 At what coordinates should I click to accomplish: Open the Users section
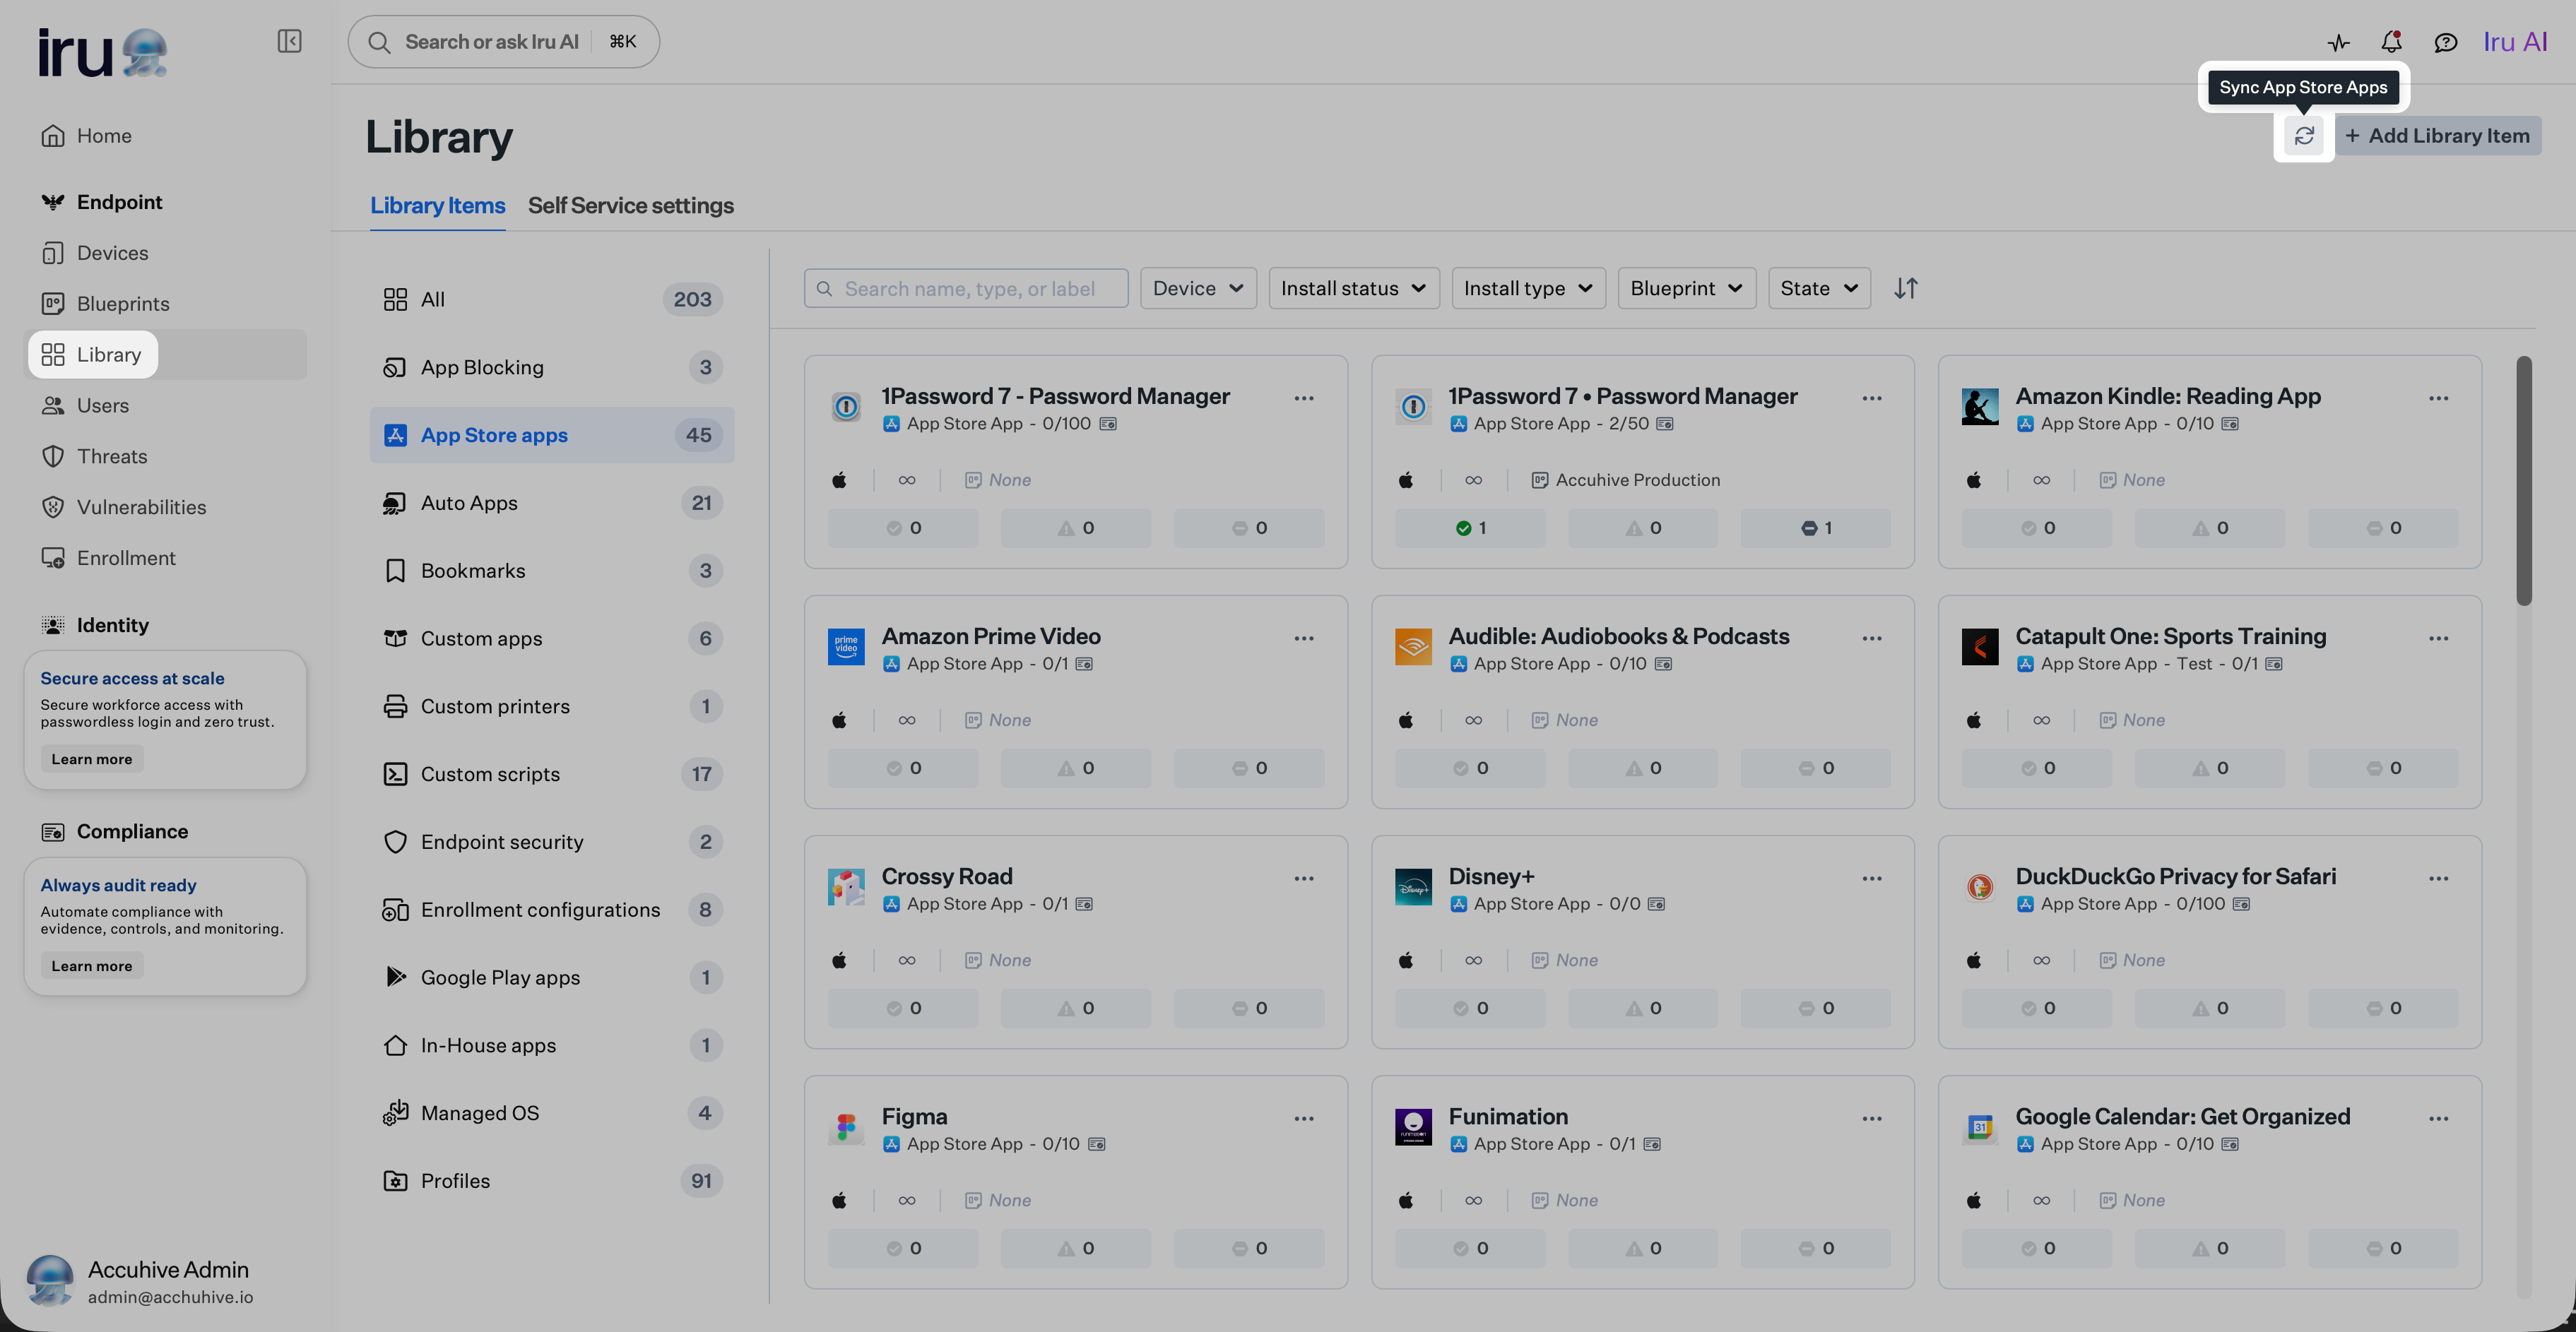(102, 405)
